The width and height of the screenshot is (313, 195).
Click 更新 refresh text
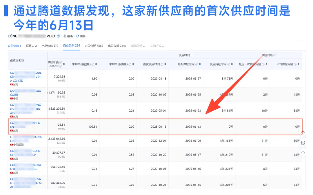pyautogui.click(x=83, y=36)
